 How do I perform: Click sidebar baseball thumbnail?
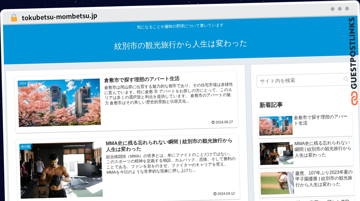[x=277, y=183]
